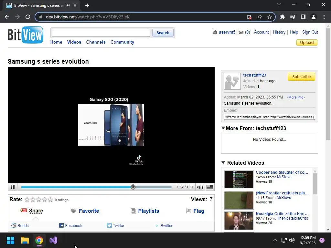331x248 pixels.
Task: Open the Chrome extensions puzzle icon
Action: 282,17
